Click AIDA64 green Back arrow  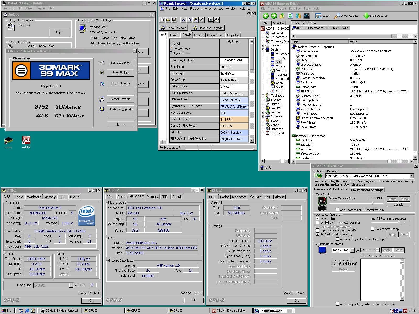(266, 16)
